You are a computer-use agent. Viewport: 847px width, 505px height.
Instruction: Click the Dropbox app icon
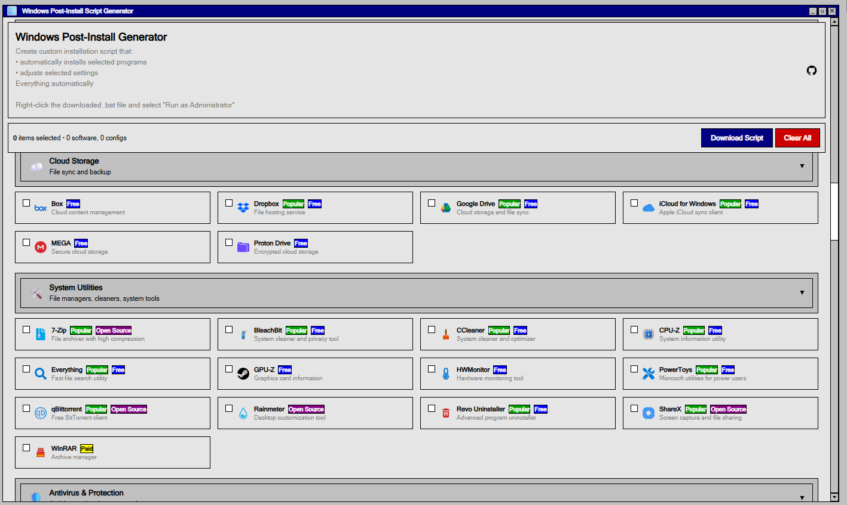pyautogui.click(x=243, y=207)
